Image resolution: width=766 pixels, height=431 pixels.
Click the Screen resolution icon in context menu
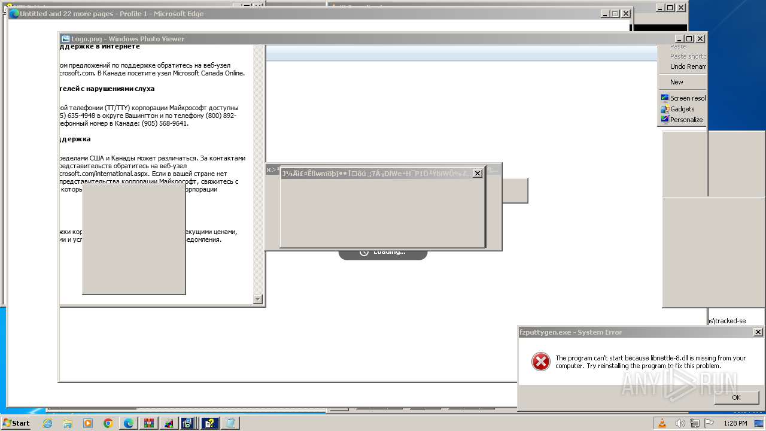click(664, 98)
